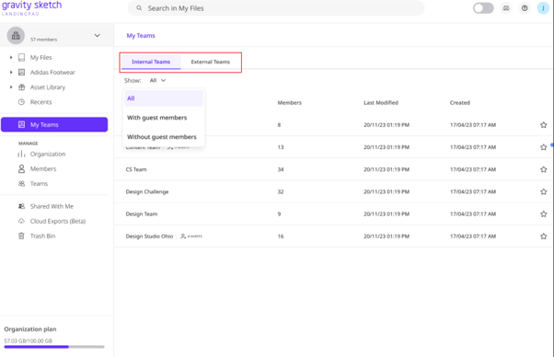Click the organization building avatar icon

[16, 35]
